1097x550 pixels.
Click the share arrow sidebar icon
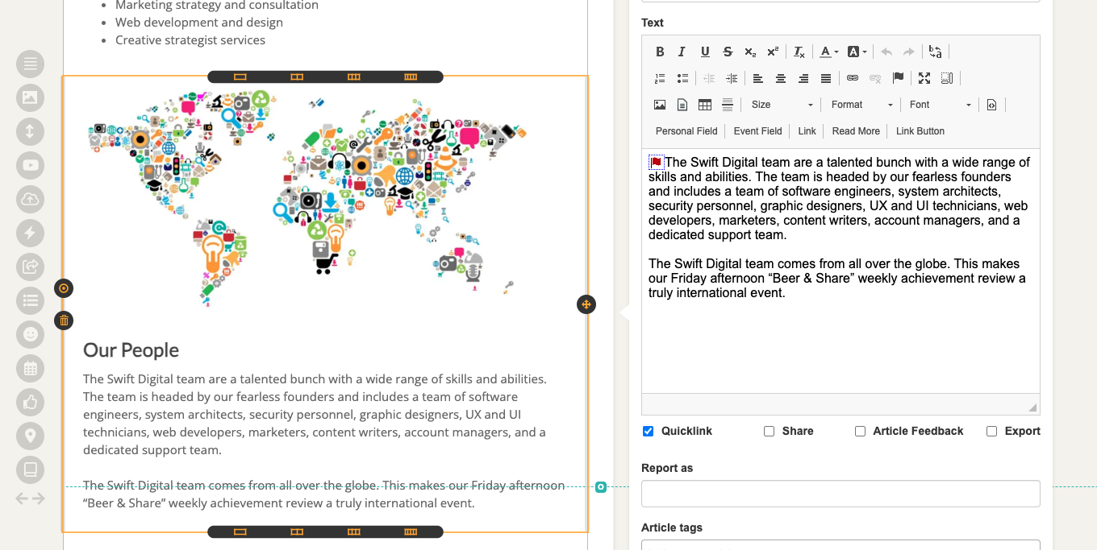pos(31,267)
